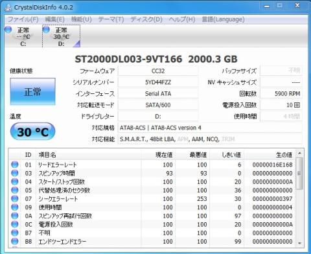
Task: Click the 生の値 column header
Action: (x=270, y=155)
